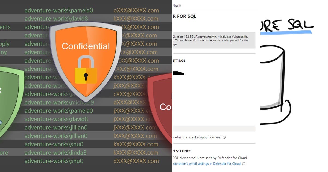
Task: Click the email paragraph 'sent by Defender for Cloud'
Action: pos(210,158)
